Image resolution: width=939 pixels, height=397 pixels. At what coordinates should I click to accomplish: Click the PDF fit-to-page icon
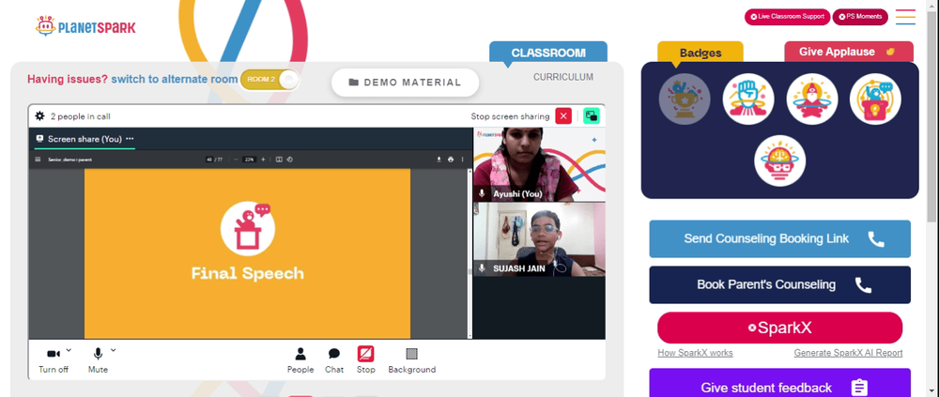coord(279,160)
